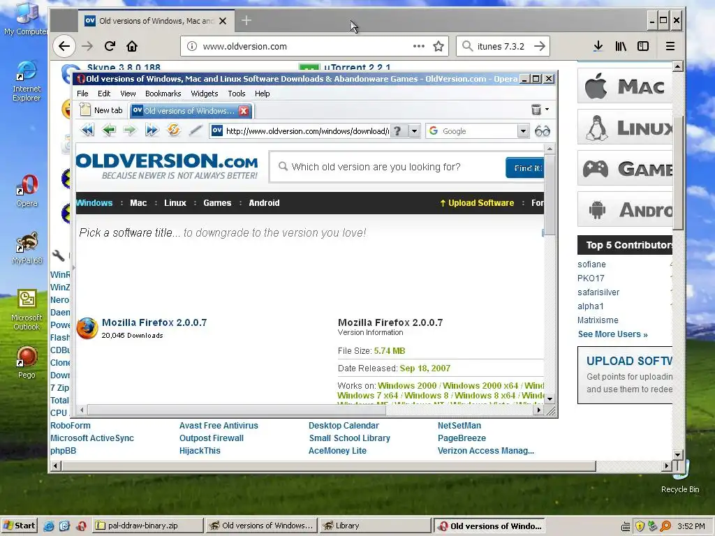
Task: Open Opera Edit menu
Action: coord(104,94)
